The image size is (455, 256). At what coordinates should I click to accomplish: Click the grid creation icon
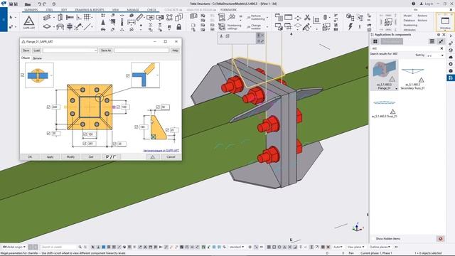[x=87, y=17]
